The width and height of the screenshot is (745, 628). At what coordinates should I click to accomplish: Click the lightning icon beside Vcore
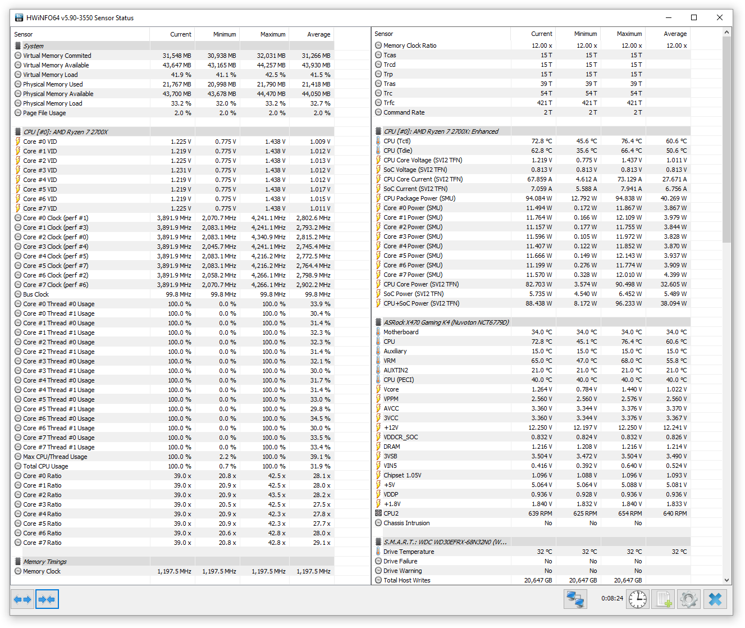click(x=378, y=389)
